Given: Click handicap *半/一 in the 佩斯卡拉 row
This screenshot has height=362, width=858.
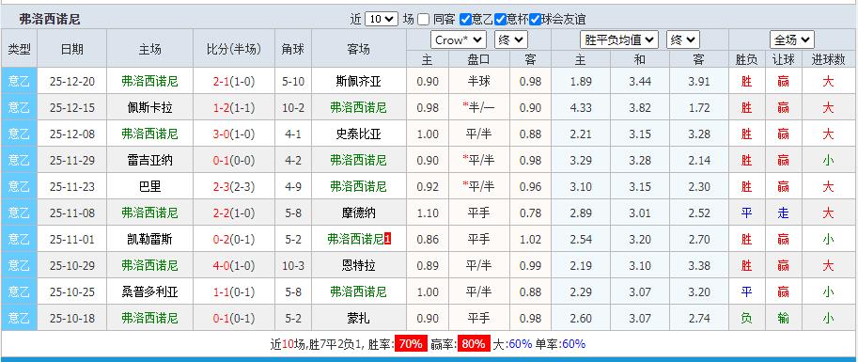Looking at the screenshot, I should [478, 108].
